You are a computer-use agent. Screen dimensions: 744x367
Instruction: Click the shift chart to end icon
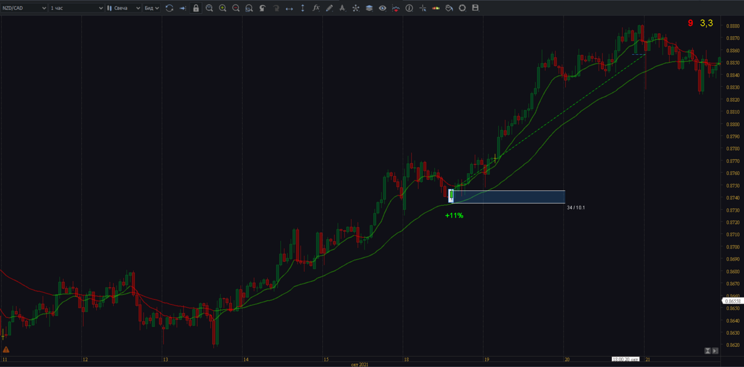183,8
